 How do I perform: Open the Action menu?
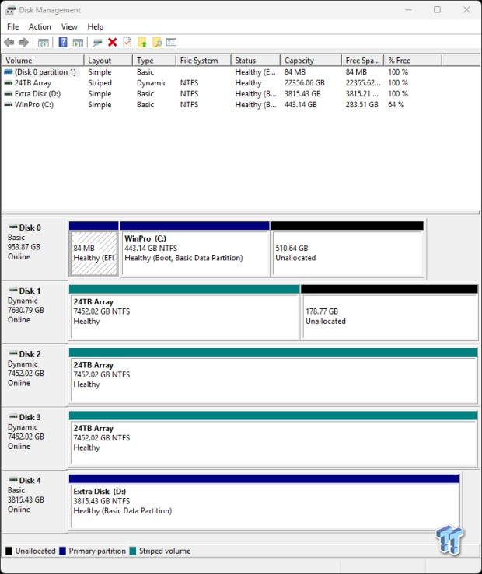click(40, 26)
